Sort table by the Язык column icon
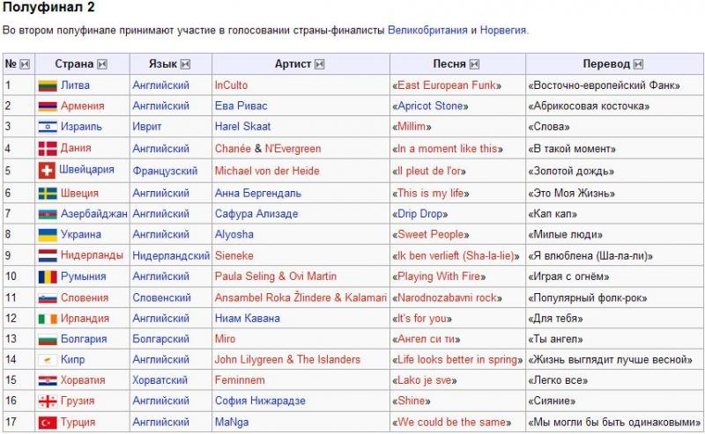Image resolution: width=705 pixels, height=434 pixels. [185, 64]
